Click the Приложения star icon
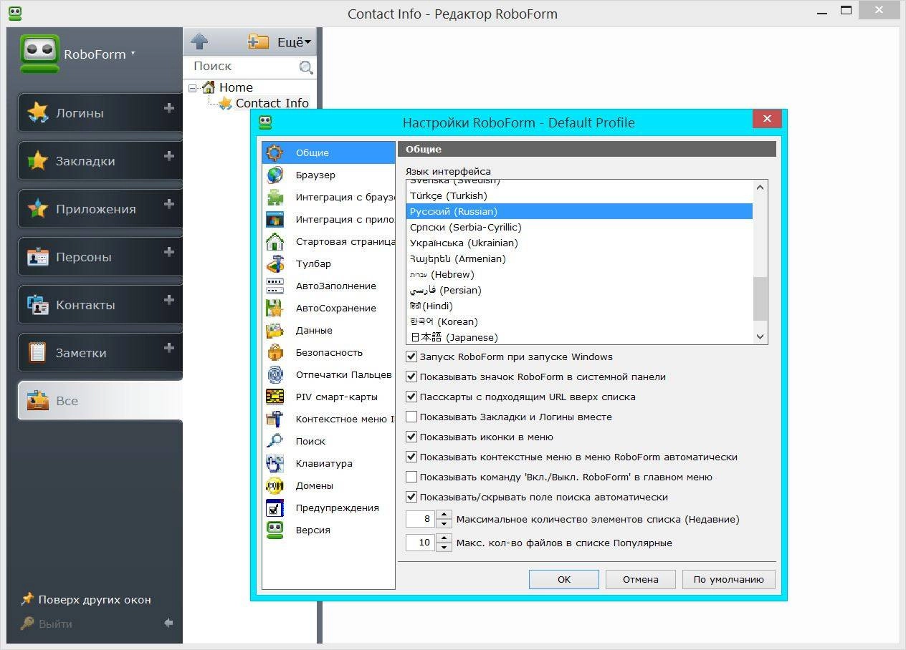Viewport: 906px width, 650px height. pos(37,209)
